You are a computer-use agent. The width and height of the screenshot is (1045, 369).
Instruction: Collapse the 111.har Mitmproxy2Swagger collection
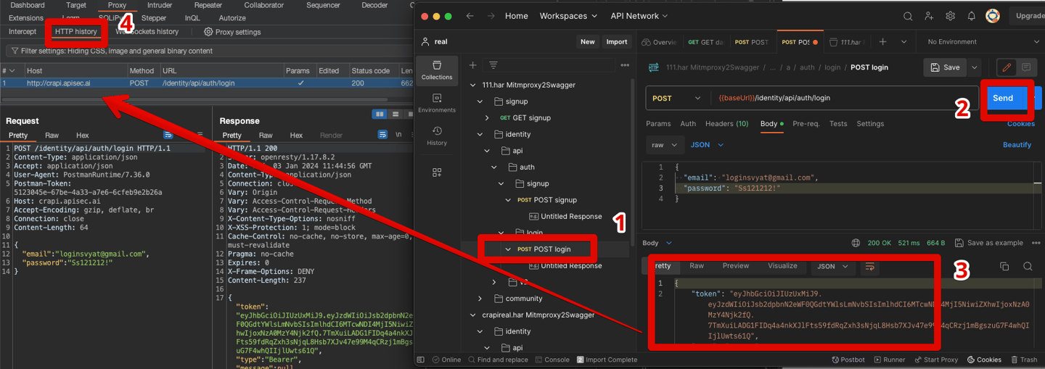point(474,85)
